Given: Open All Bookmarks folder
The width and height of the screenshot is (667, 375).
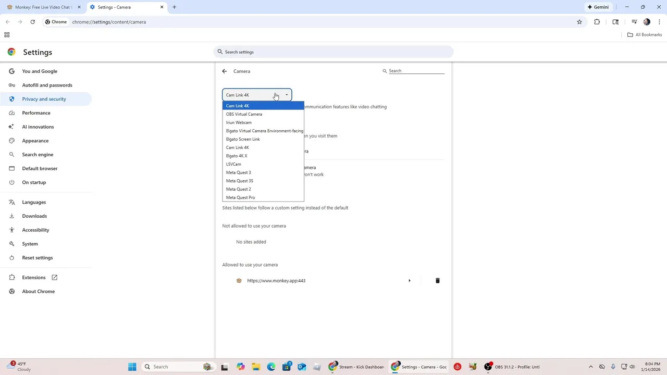Looking at the screenshot, I should point(645,35).
